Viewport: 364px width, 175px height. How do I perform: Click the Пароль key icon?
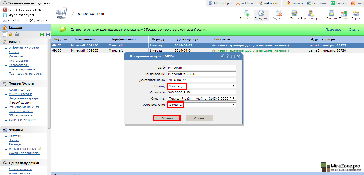[356, 14]
